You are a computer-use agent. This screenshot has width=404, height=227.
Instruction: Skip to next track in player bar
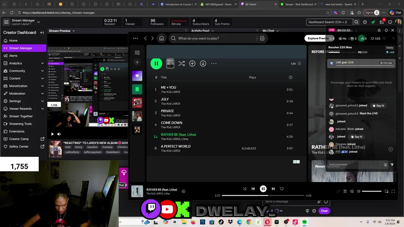[x=273, y=189]
